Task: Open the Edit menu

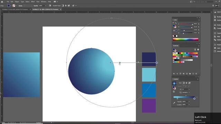Action: point(12,2)
